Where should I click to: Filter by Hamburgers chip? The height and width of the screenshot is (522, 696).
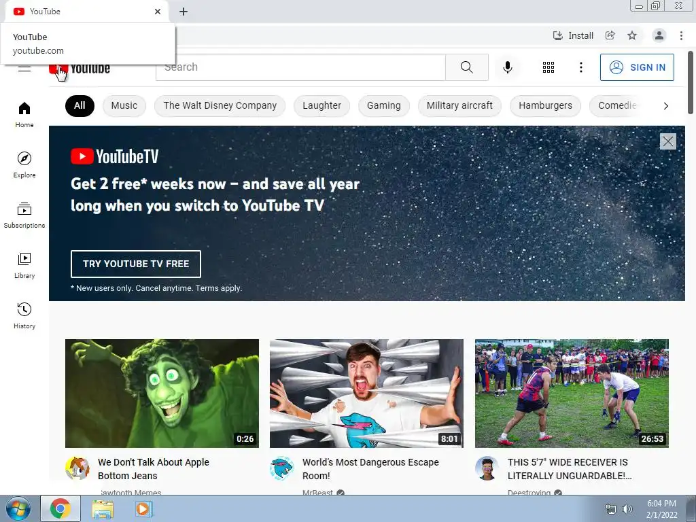pyautogui.click(x=545, y=105)
